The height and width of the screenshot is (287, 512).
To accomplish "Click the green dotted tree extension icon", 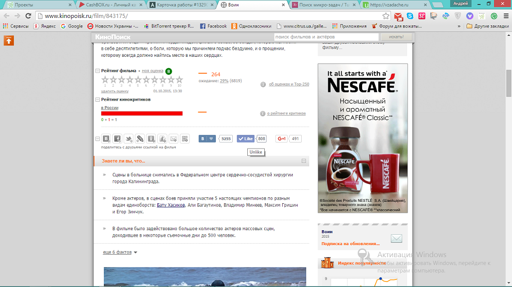I will [482, 16].
